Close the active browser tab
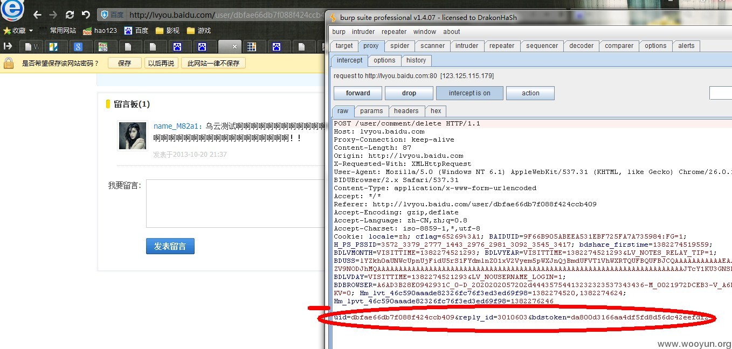Viewport: 732px width, 349px height. pyautogui.click(x=234, y=47)
